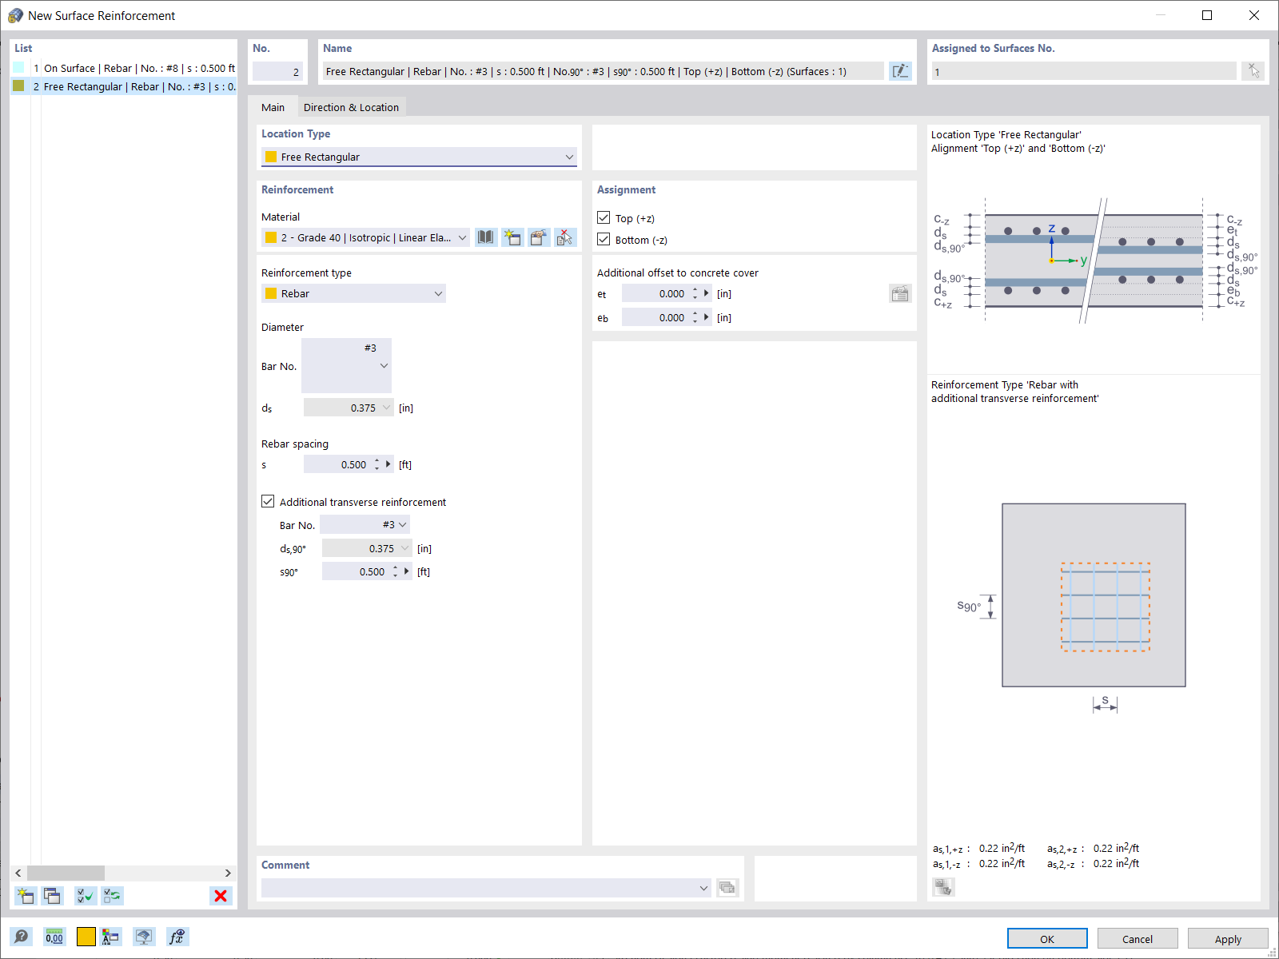Open the material library book icon
Viewport: 1279px width, 959px height.
[485, 237]
